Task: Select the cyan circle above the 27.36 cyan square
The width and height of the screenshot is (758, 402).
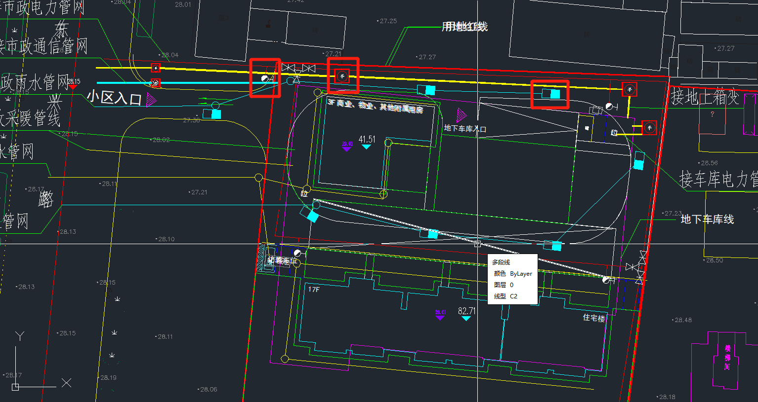Action: pyautogui.click(x=215, y=106)
